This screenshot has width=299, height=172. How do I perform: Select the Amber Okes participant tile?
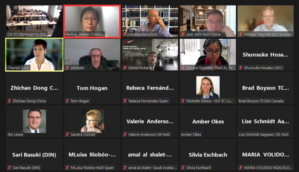[x=208, y=121]
